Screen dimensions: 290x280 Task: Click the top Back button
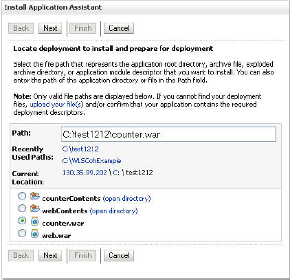pos(21,28)
